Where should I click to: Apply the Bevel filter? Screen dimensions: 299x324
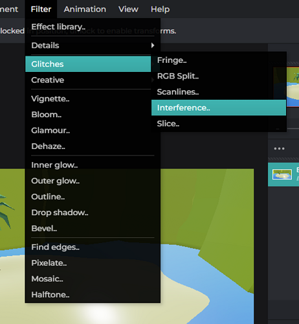(93, 228)
